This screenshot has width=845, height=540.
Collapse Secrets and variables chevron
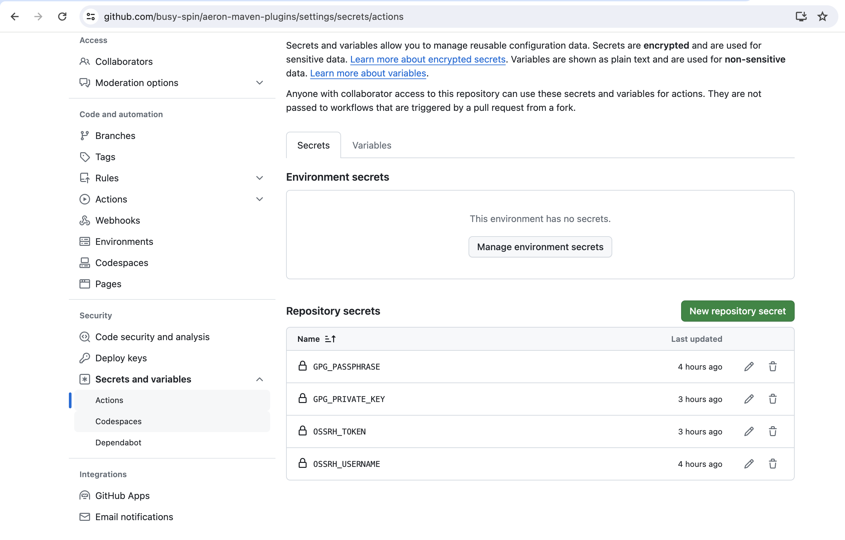tap(259, 380)
